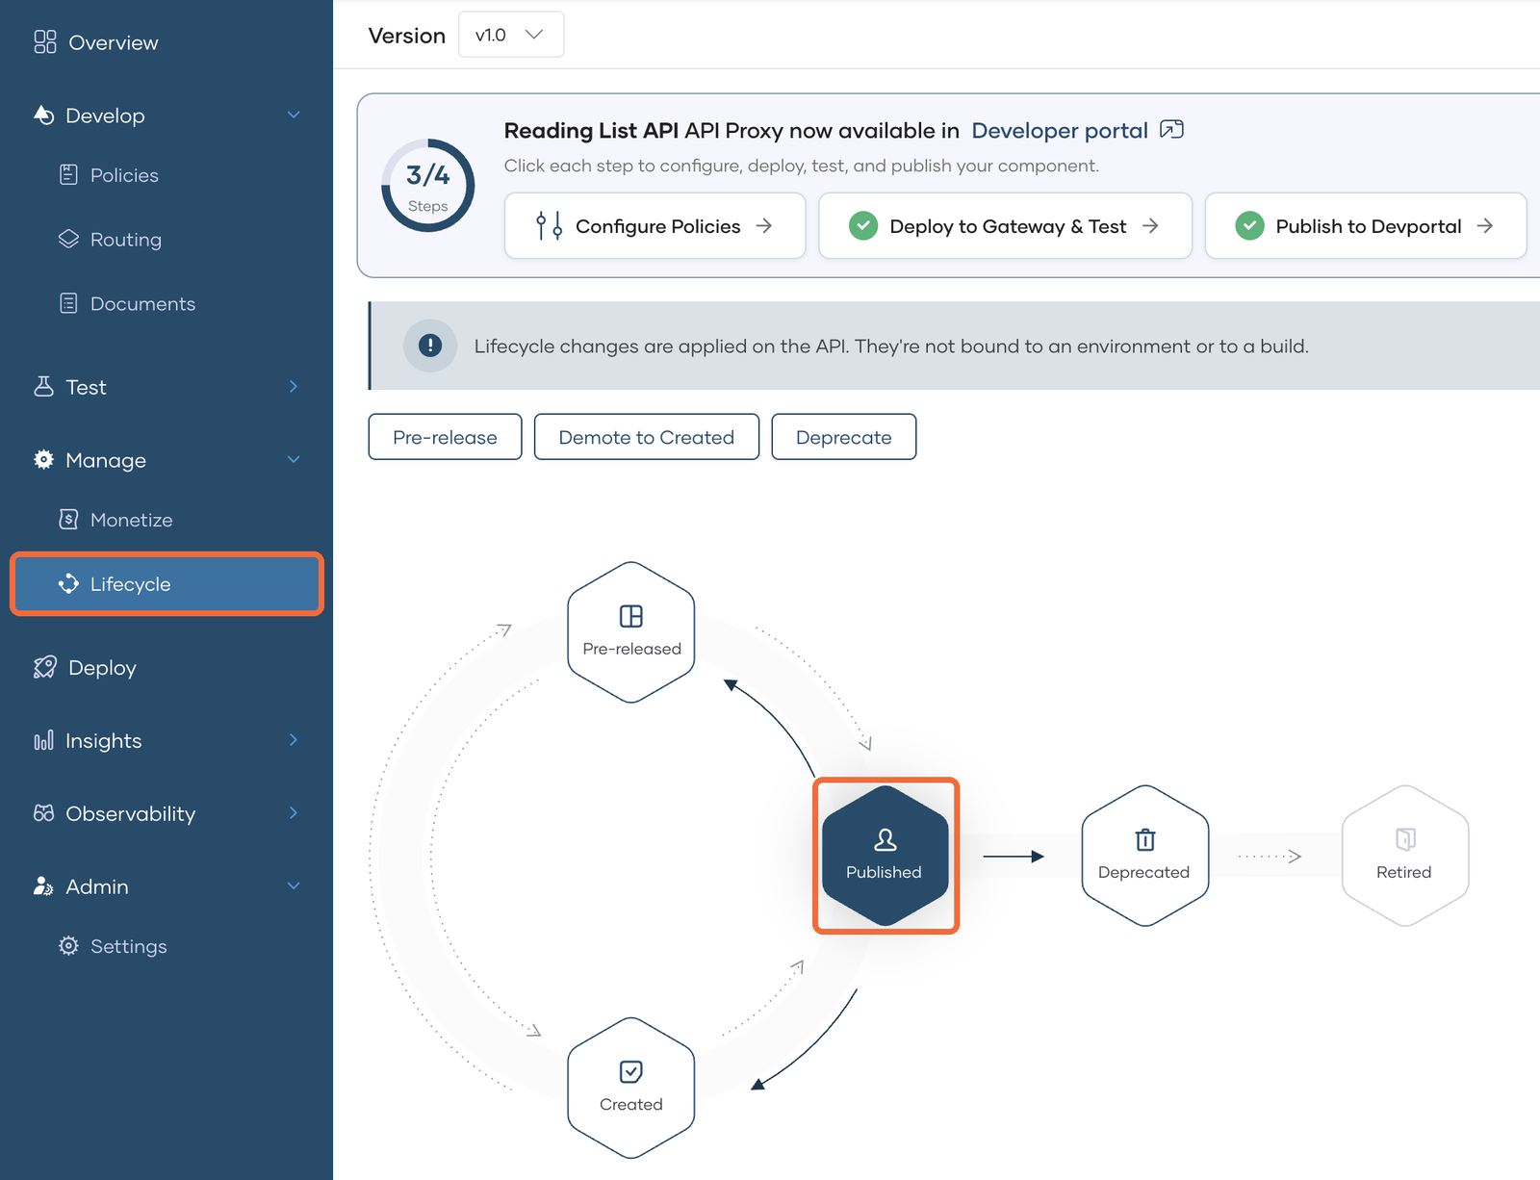Open the Version v1.0 dropdown
Screen dimensions: 1540x1180
[511, 35]
